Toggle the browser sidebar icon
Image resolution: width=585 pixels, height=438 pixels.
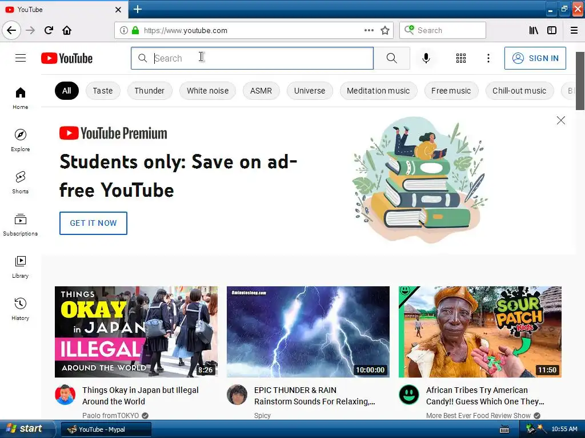click(552, 31)
